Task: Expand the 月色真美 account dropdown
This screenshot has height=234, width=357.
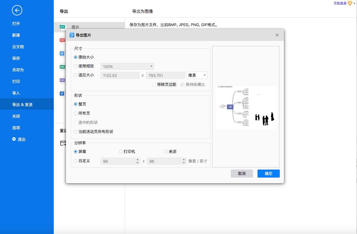Action: (355, 4)
